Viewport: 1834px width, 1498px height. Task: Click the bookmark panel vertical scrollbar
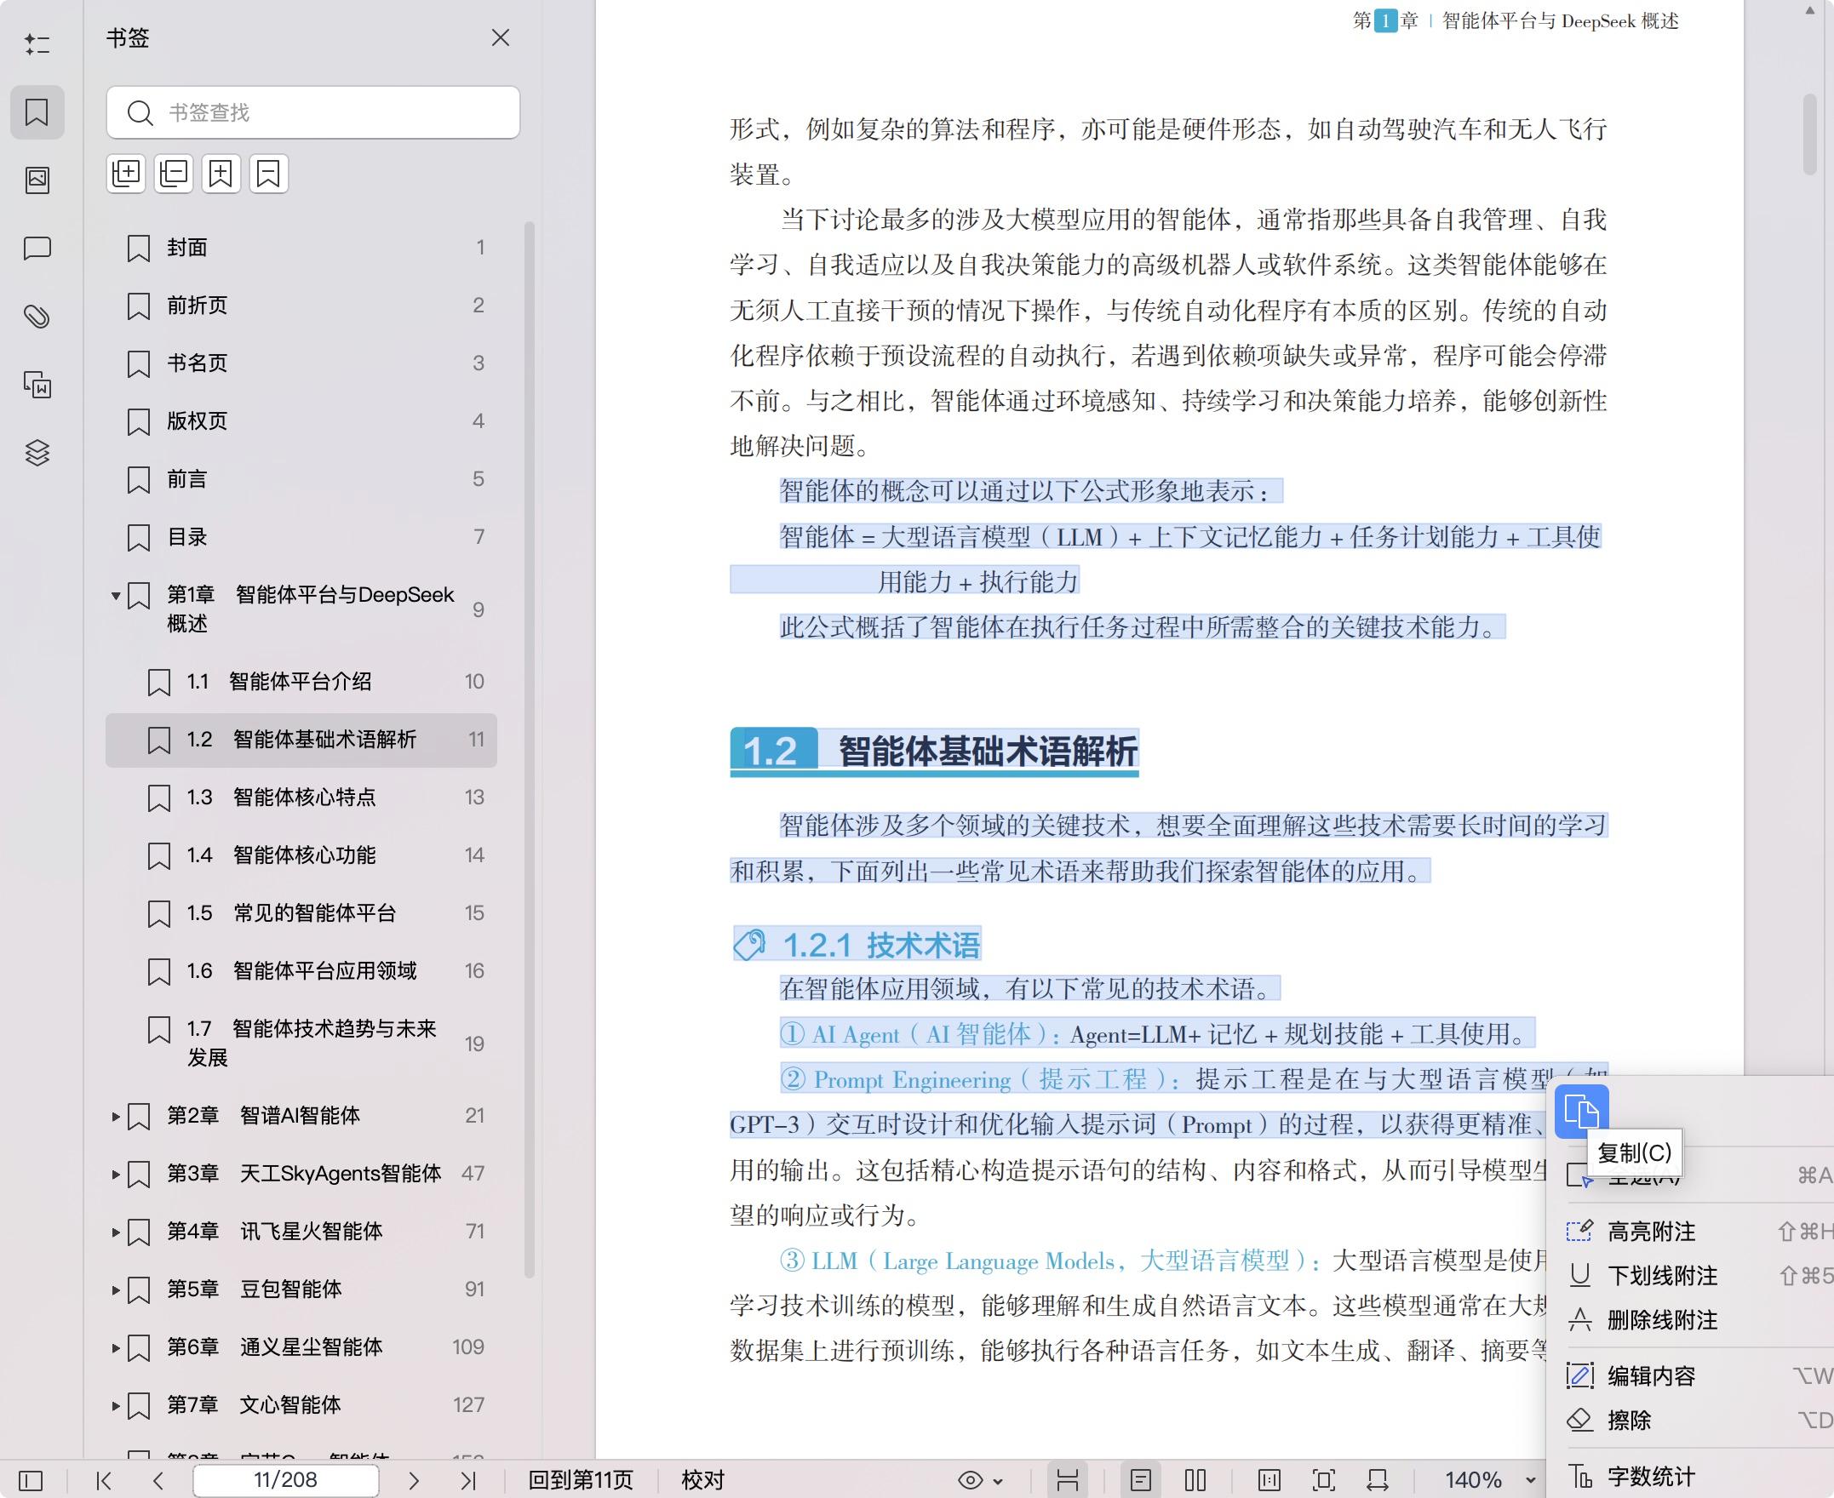(529, 749)
